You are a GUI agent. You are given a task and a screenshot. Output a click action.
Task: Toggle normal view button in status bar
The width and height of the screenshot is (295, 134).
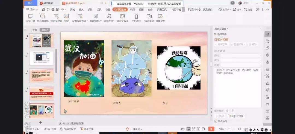pos(188,129)
